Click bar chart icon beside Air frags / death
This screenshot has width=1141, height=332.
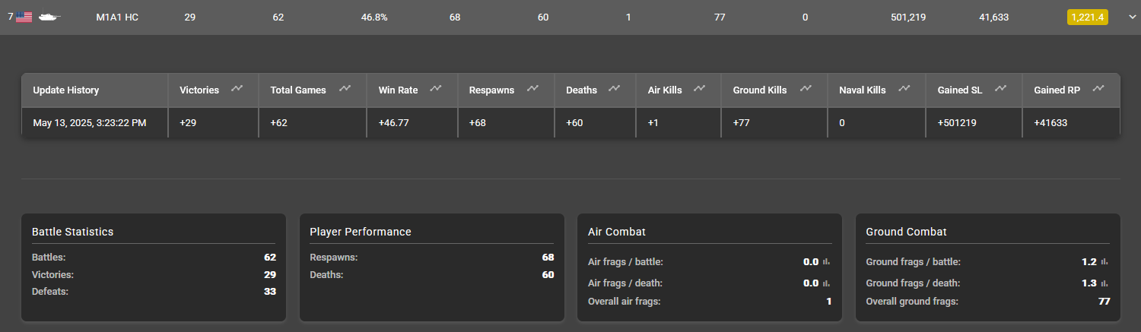click(x=827, y=283)
